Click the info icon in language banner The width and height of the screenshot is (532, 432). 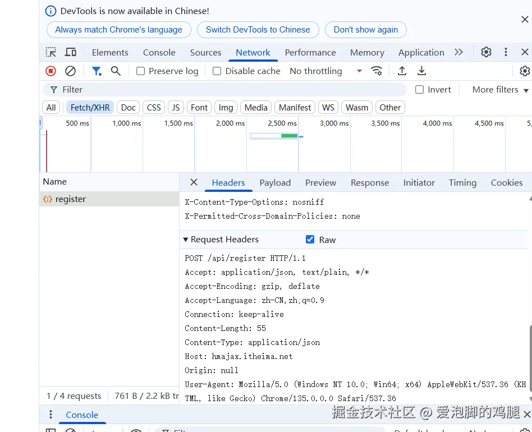(51, 11)
